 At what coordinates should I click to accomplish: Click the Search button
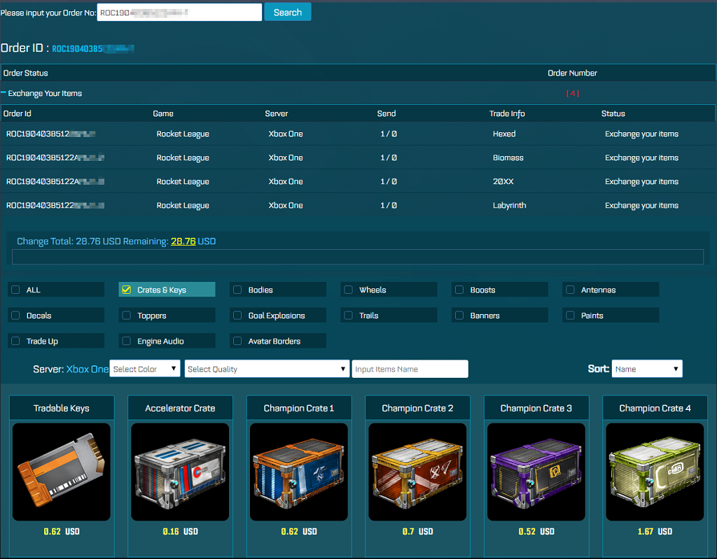pos(288,13)
